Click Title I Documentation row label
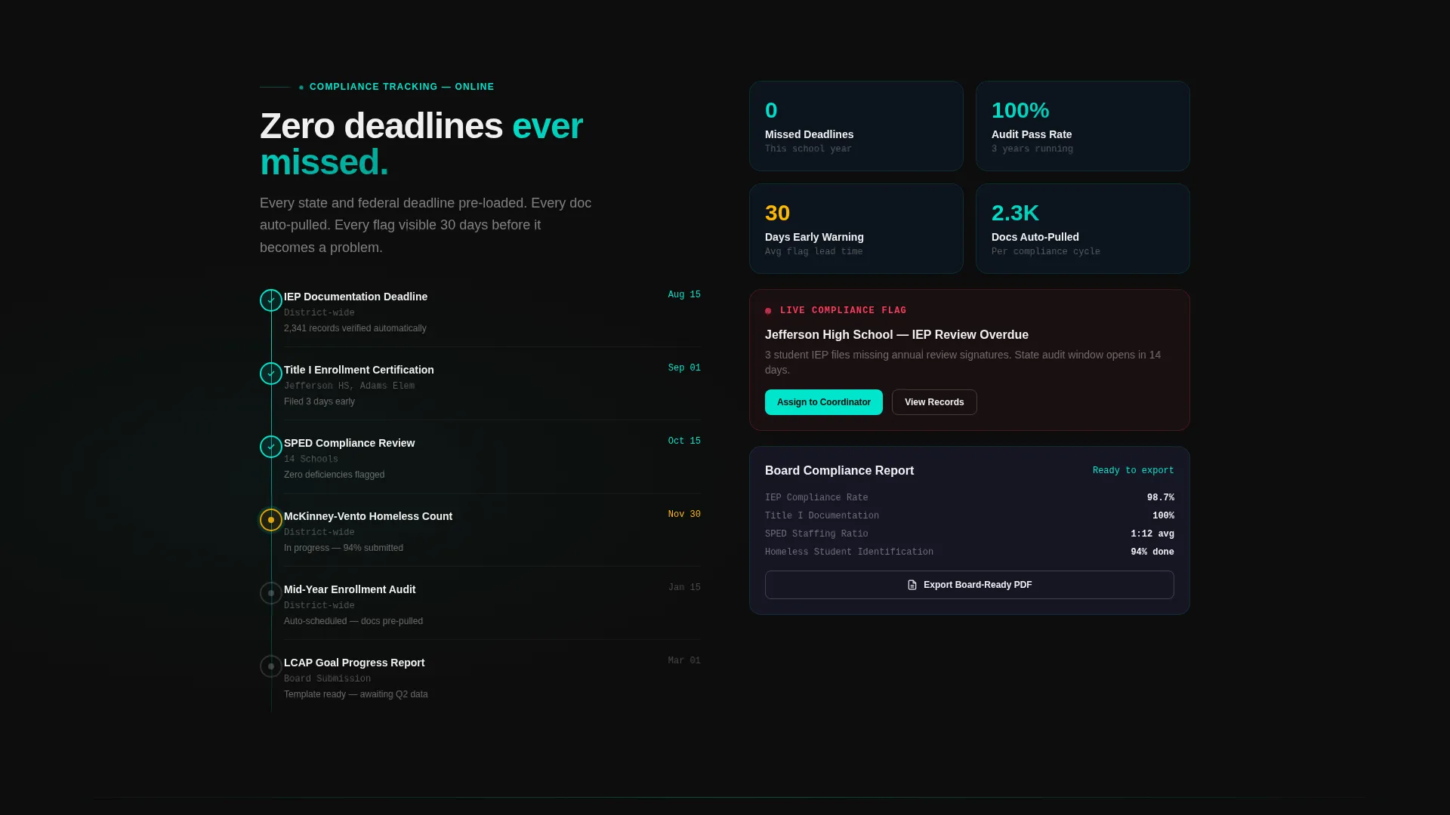1450x815 pixels. pos(822,516)
